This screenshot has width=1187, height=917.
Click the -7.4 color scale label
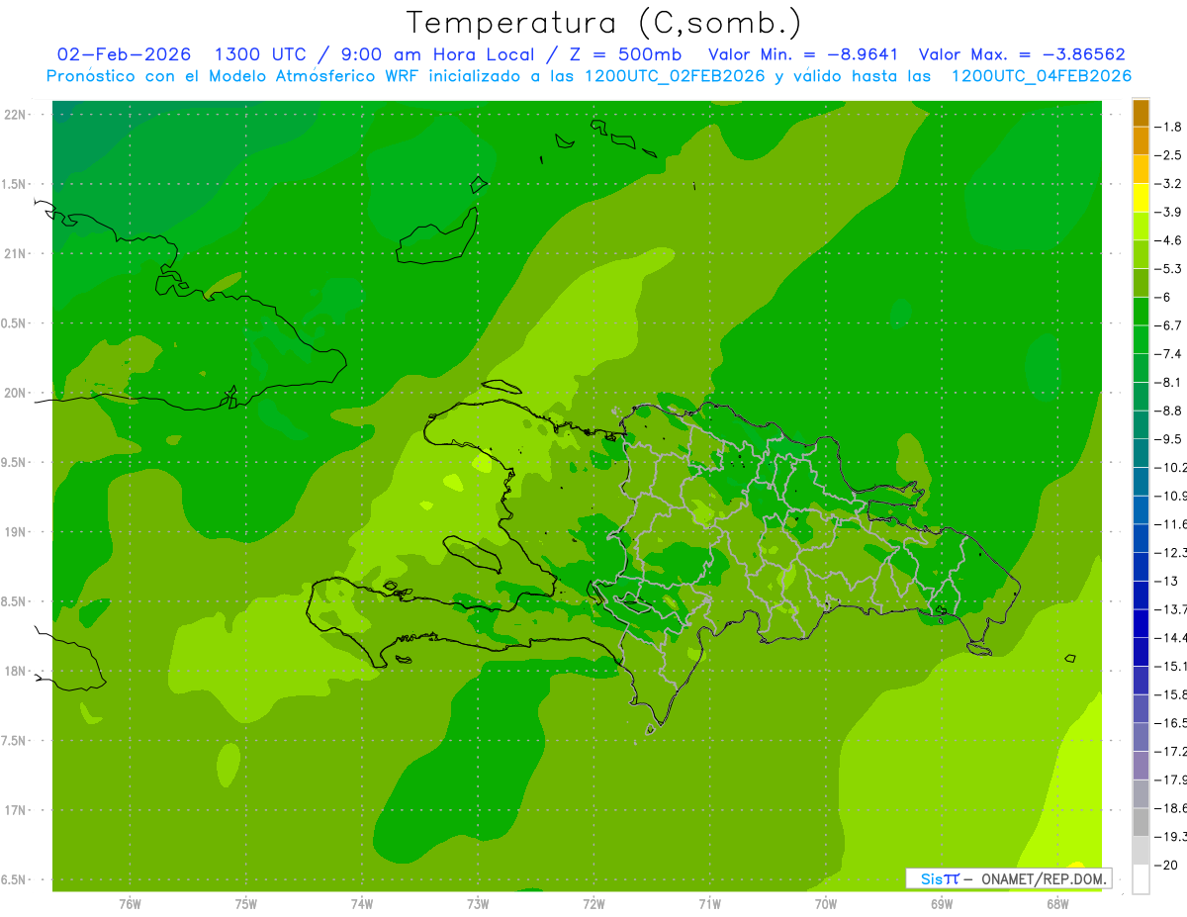coord(1168,354)
